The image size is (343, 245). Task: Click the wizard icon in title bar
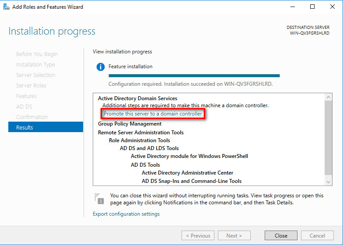pyautogui.click(x=6, y=7)
